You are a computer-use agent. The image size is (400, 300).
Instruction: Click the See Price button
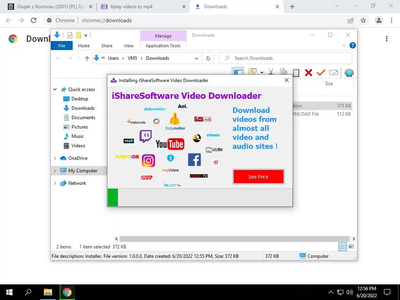pyautogui.click(x=259, y=177)
